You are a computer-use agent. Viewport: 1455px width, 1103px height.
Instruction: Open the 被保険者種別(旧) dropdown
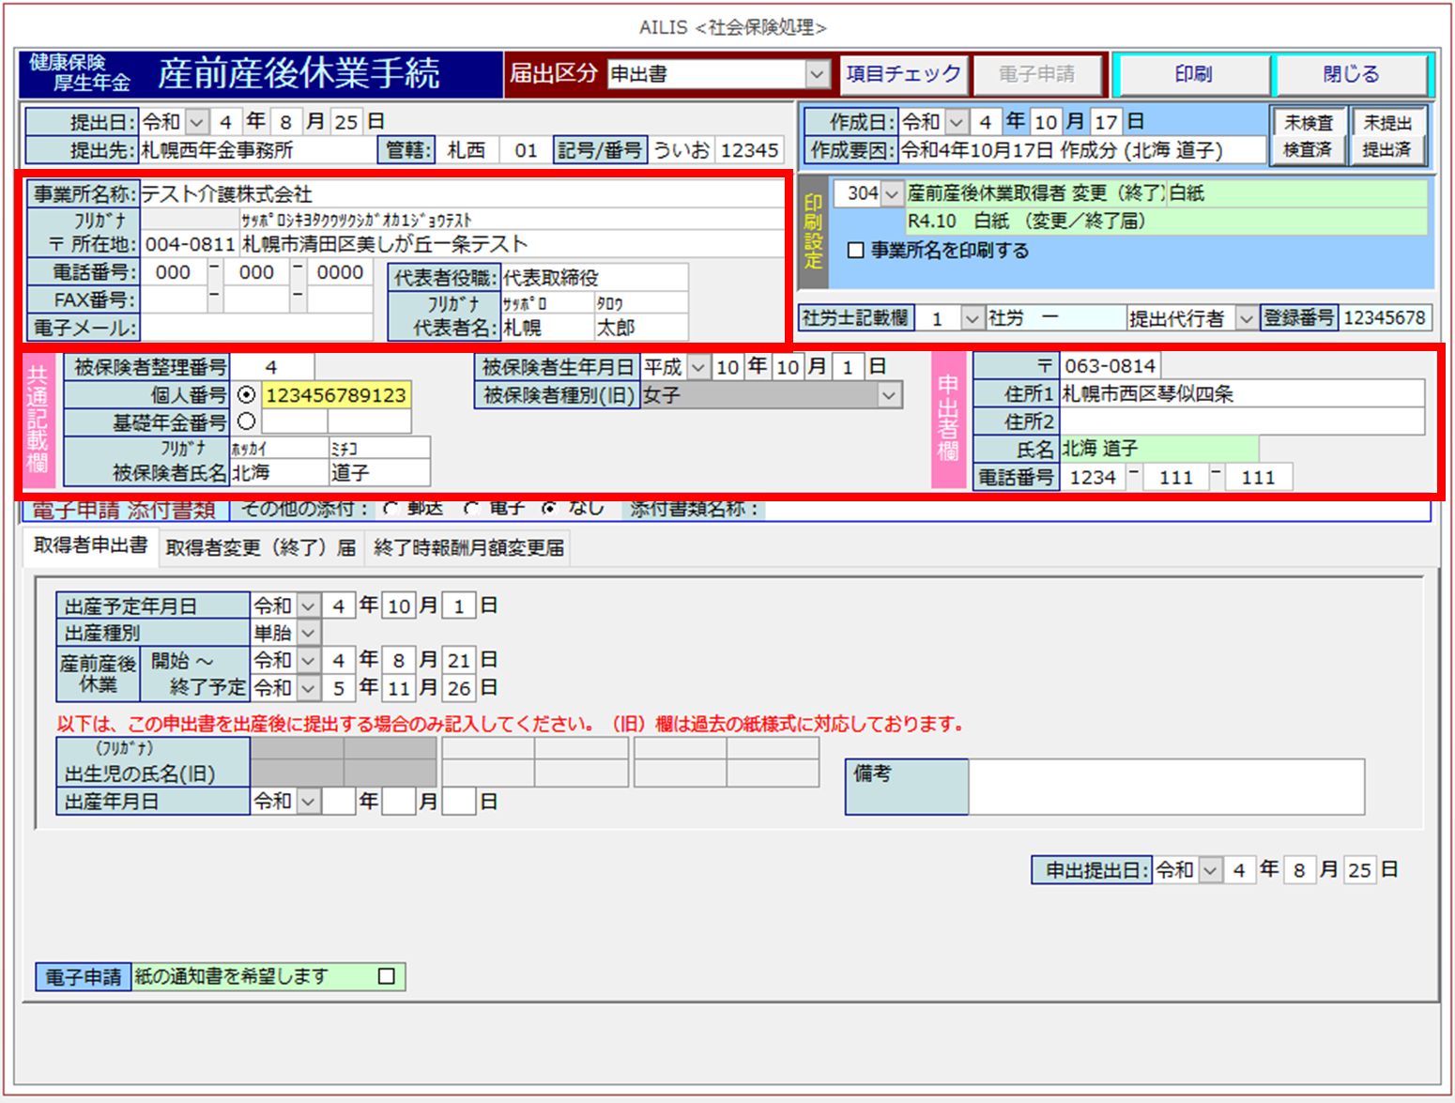(x=888, y=396)
